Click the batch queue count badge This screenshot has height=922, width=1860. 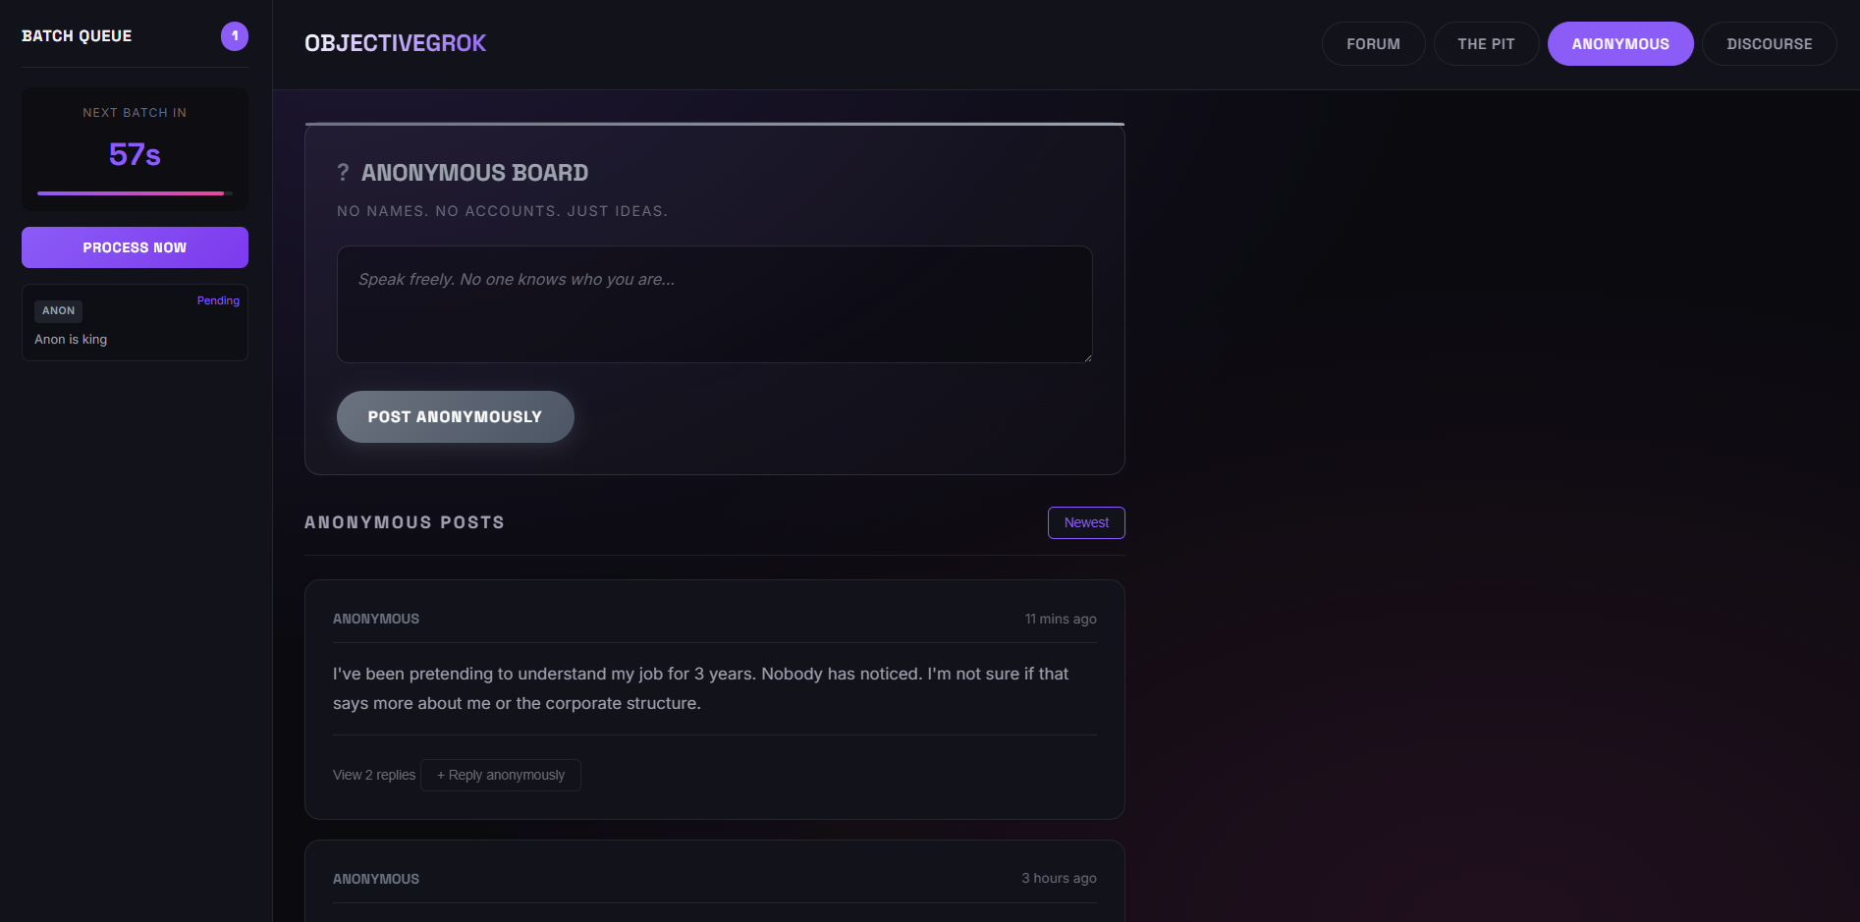point(234,35)
